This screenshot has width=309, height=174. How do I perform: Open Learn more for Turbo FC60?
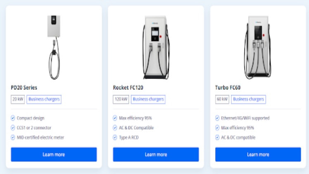(258, 155)
